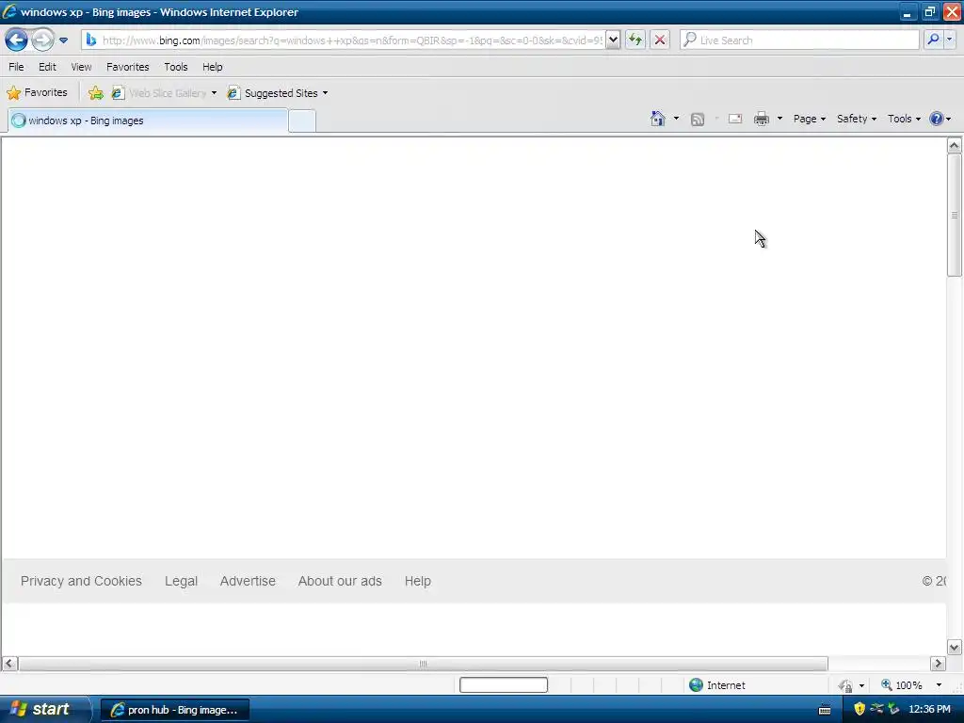Screen dimensions: 964x723
Task: Open the recent pages dropdown arrow
Action: [x=63, y=40]
